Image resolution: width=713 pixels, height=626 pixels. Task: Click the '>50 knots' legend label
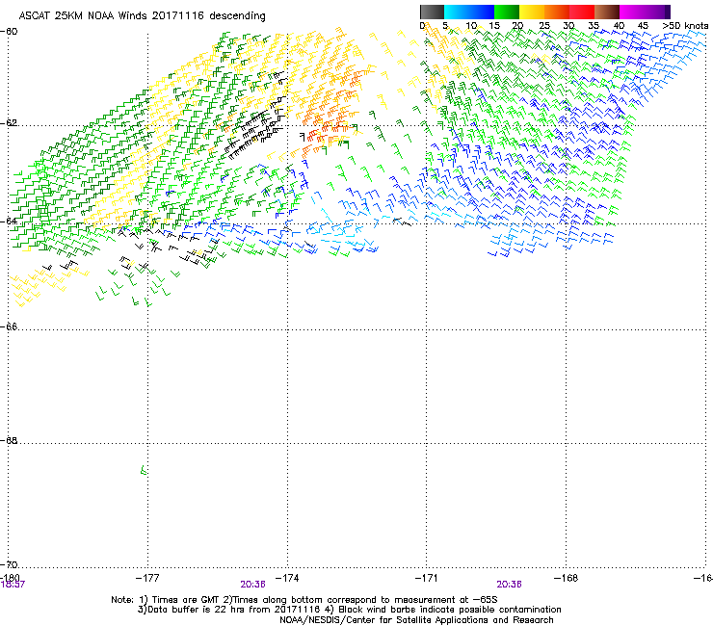pyautogui.click(x=685, y=26)
